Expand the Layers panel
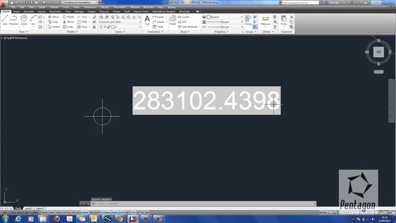Screen dimensions: 396x223 (x=120, y=32)
